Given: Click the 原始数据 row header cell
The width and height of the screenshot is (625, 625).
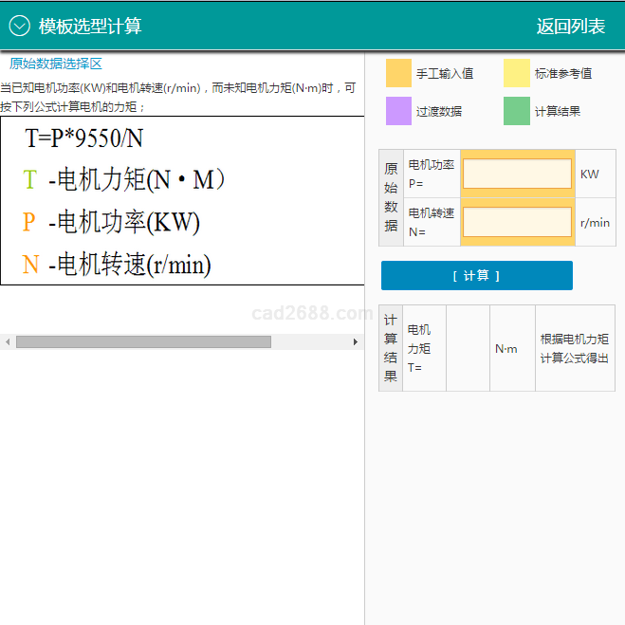Looking at the screenshot, I should 391,197.
